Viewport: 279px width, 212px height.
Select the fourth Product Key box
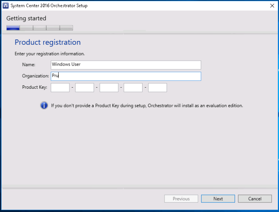(133, 88)
